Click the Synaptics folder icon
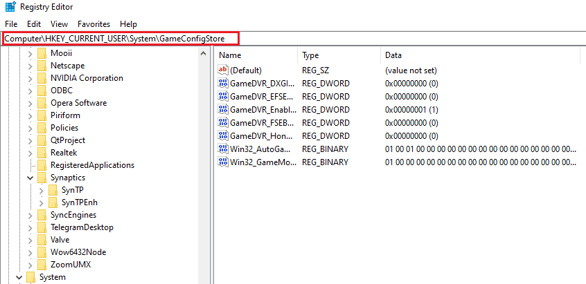Image resolution: width=586 pixels, height=284 pixels. coord(42,178)
